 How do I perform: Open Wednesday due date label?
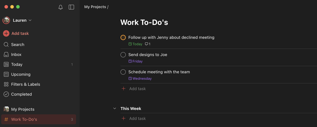point(140,78)
